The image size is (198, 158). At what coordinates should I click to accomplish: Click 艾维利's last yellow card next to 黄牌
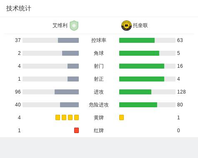coord(76,118)
